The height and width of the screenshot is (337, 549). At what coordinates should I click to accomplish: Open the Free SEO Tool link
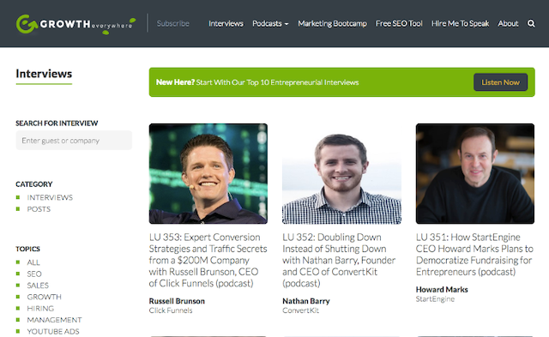click(x=399, y=23)
